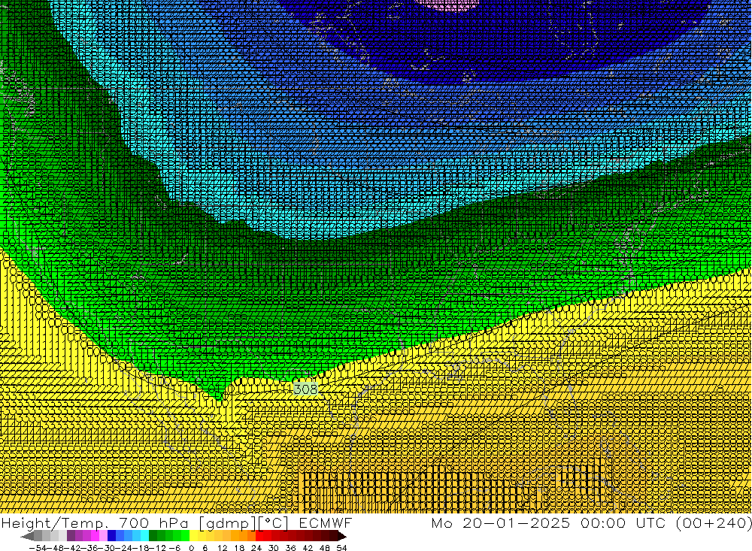
Task: Click the 'ECMWF' model name
Action: [326, 523]
